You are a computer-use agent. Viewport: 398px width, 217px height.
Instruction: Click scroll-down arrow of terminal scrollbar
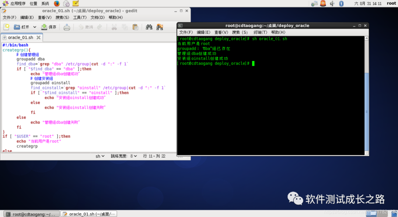pyautogui.click(x=367, y=153)
